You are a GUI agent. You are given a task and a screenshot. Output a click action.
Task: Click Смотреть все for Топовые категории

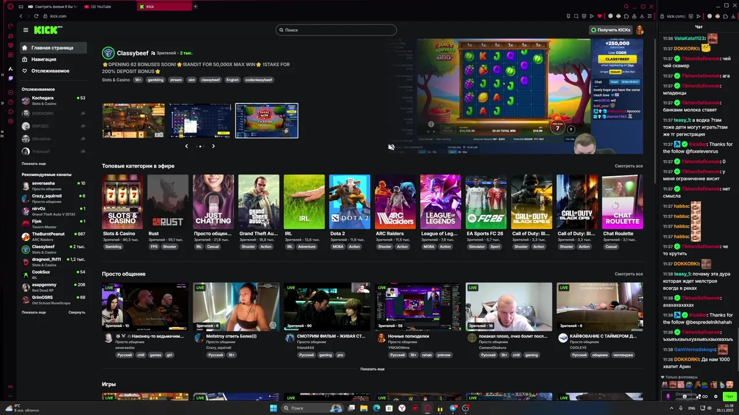[x=629, y=166]
